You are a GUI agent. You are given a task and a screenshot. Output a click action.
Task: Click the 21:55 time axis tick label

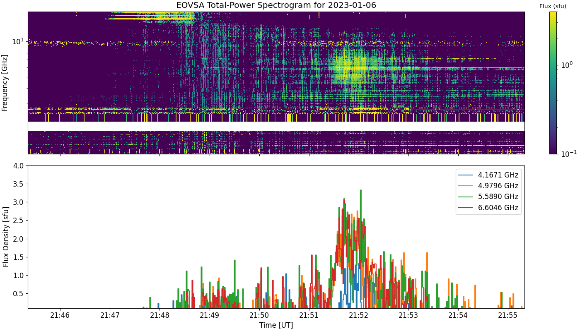point(508,315)
